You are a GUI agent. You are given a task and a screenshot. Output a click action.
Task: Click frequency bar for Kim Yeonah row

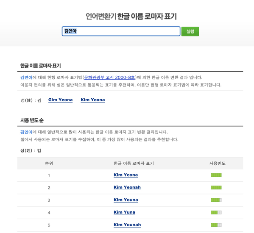click(x=216, y=188)
